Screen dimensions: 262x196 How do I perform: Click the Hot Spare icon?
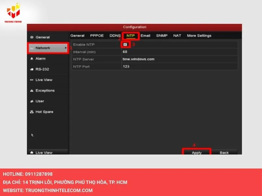32,112
